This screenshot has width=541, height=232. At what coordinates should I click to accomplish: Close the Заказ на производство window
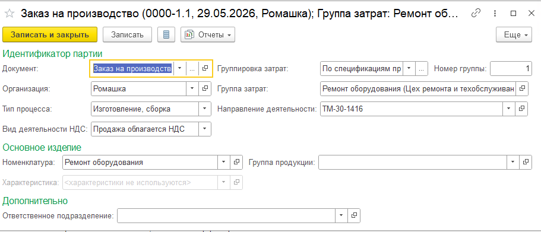531,14
